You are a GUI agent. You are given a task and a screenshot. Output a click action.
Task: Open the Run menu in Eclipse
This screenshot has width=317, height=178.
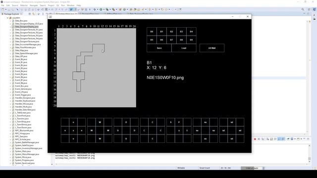63,5
